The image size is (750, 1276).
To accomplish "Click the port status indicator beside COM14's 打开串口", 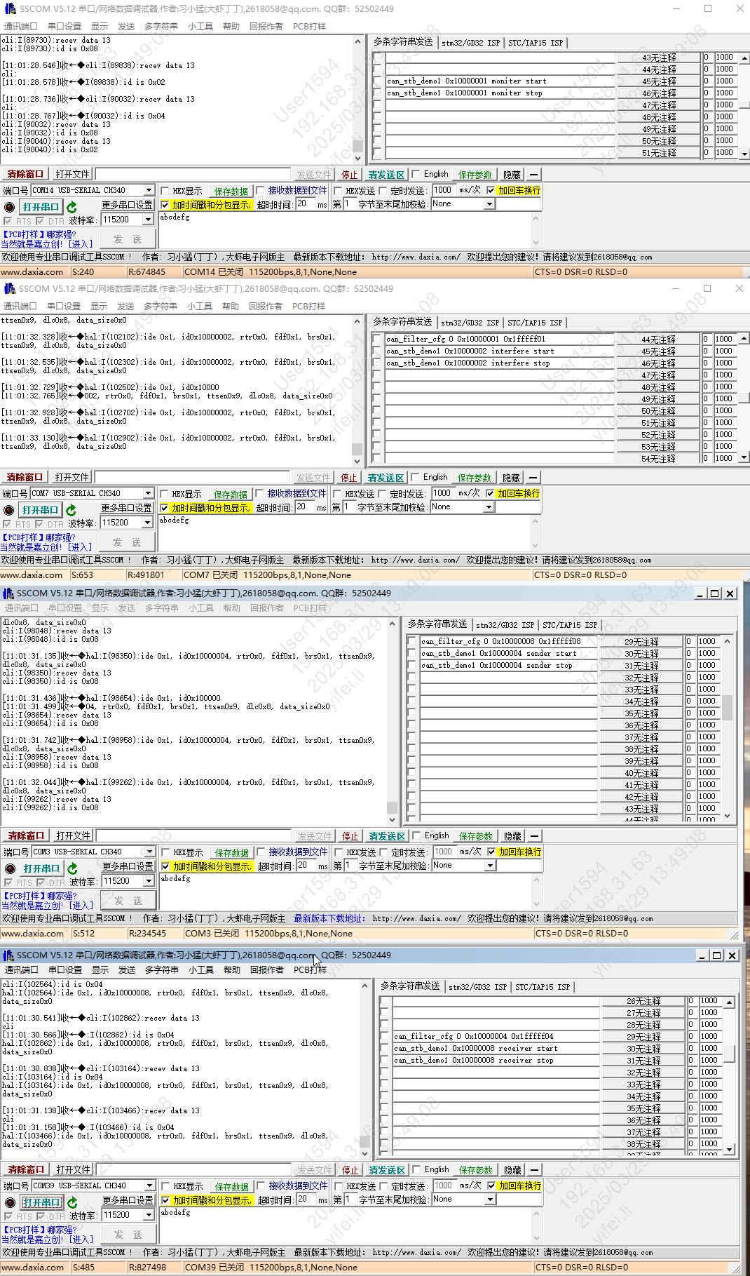I will point(9,207).
